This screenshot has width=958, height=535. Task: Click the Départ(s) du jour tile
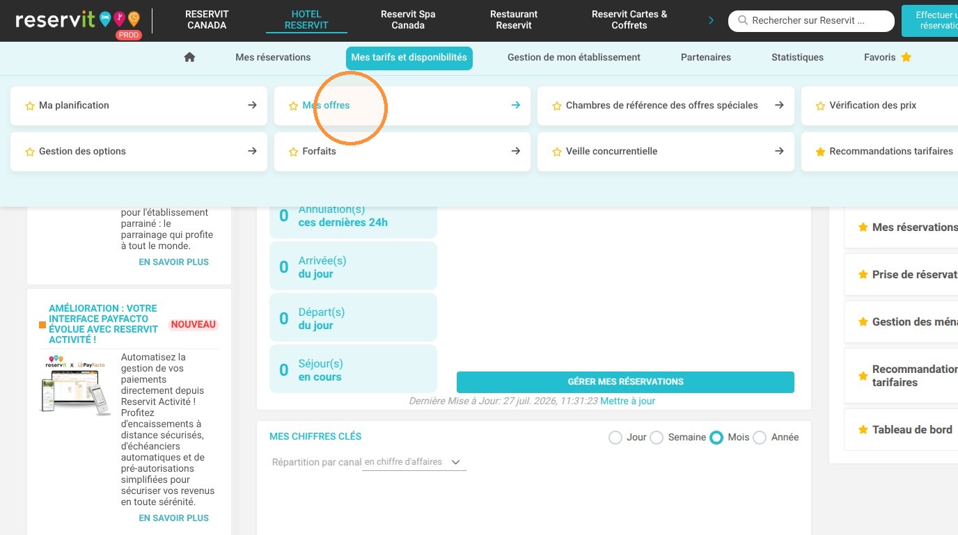pyautogui.click(x=353, y=319)
